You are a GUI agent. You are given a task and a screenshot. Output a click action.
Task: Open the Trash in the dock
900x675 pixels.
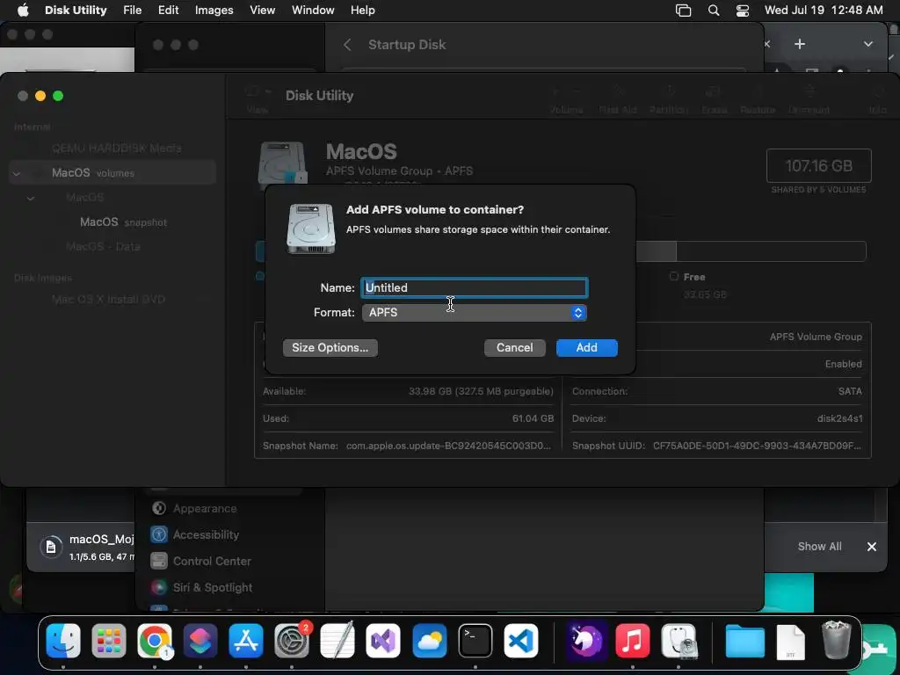[x=837, y=641]
